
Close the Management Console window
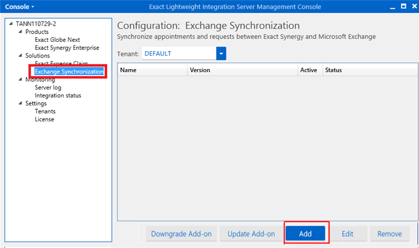click(x=414, y=6)
